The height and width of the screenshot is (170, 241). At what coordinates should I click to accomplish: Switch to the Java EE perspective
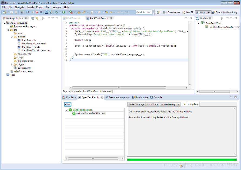(188, 12)
